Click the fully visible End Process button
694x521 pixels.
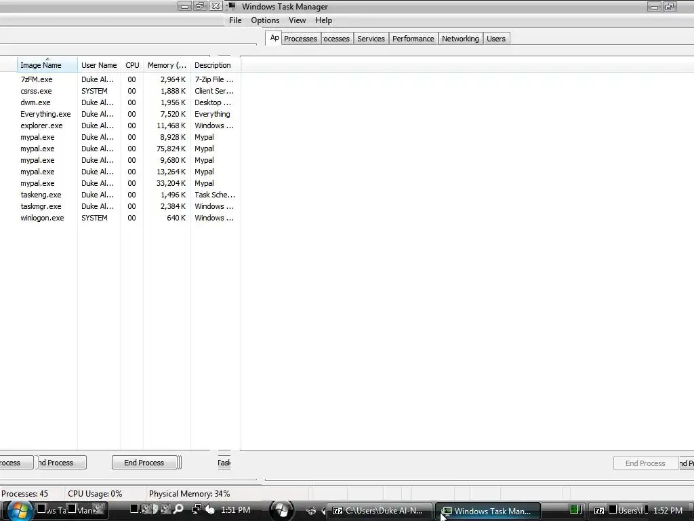tap(144, 463)
